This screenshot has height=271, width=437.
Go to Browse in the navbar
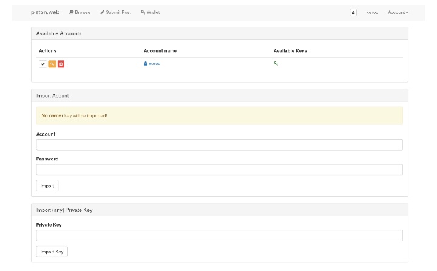pyautogui.click(x=80, y=12)
